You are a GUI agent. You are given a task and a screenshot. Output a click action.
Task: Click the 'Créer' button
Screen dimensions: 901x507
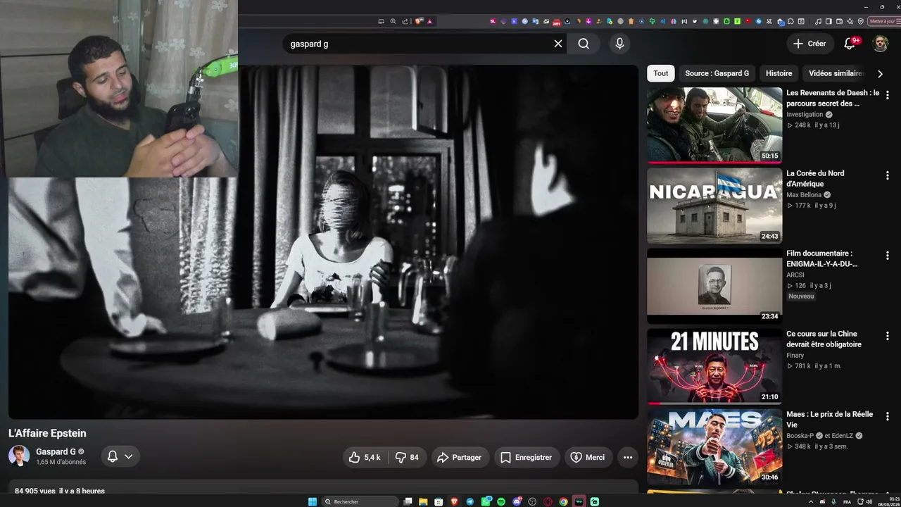809,44
